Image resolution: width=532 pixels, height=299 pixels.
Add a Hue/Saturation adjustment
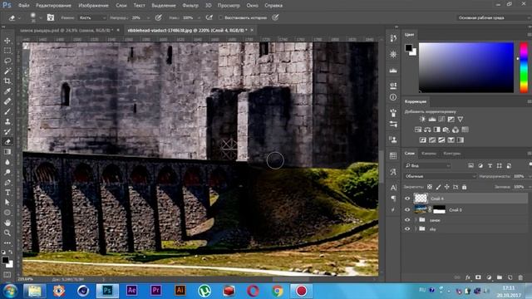point(418,130)
